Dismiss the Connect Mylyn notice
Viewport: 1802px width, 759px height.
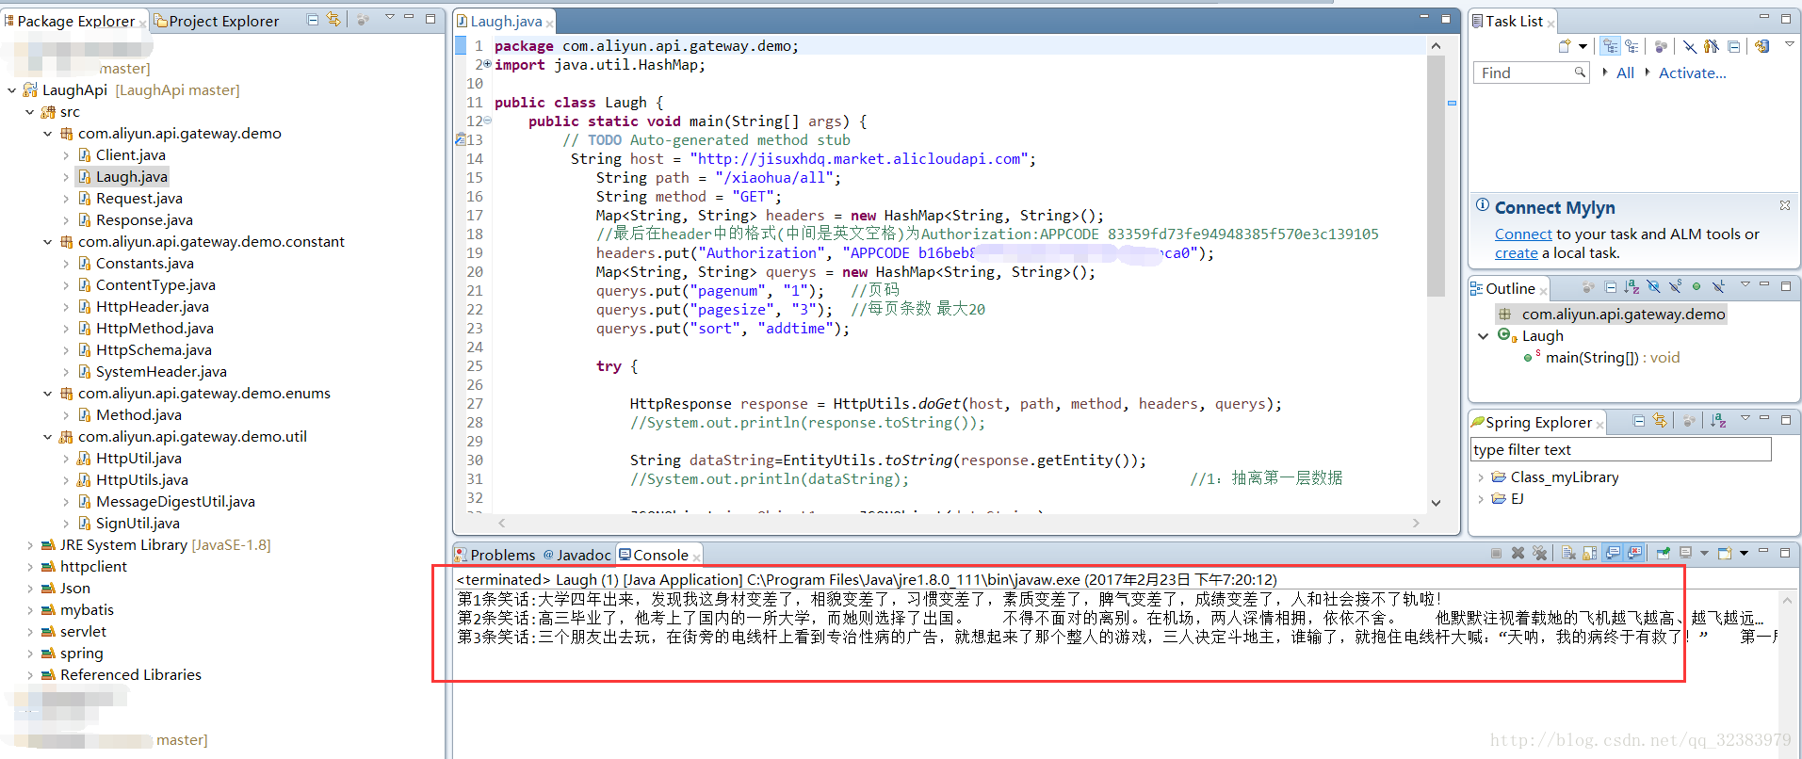[1784, 204]
